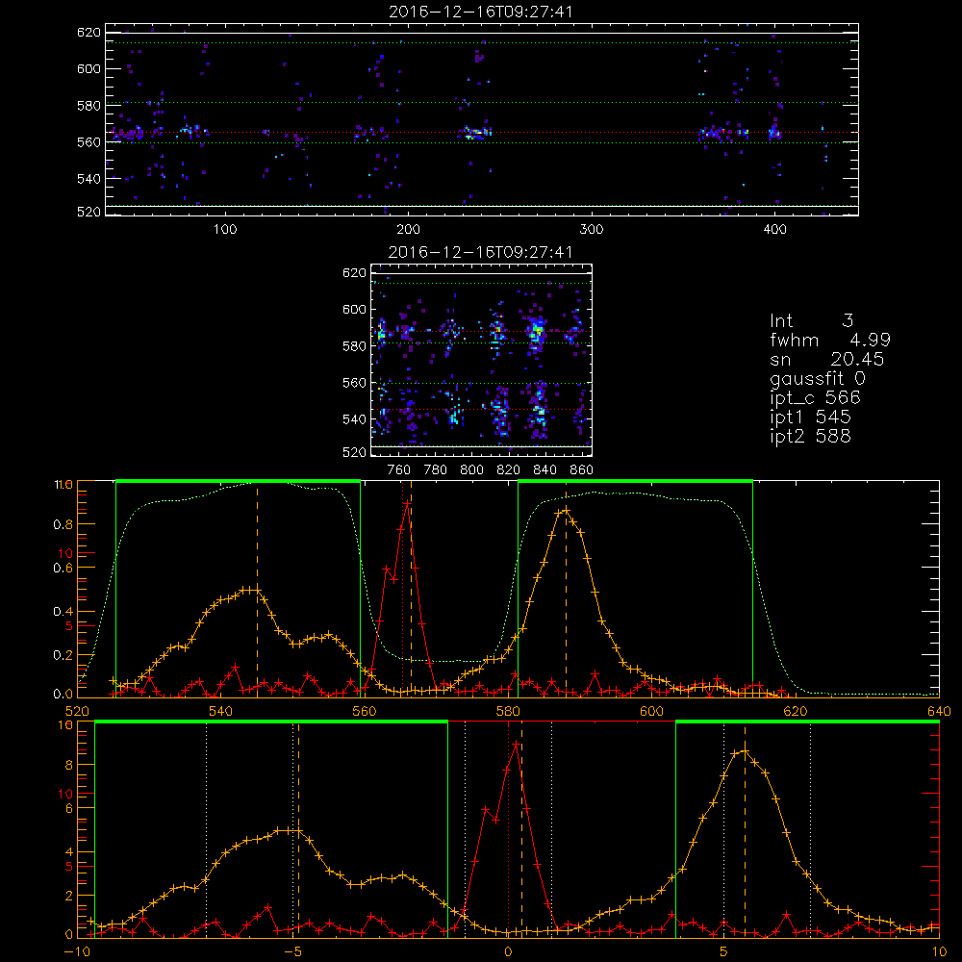The height and width of the screenshot is (962, 962).
Task: Click y-axis label 0.8 of third plot
Action: coord(63,524)
